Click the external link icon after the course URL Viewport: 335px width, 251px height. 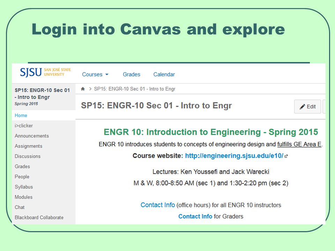[286, 156]
